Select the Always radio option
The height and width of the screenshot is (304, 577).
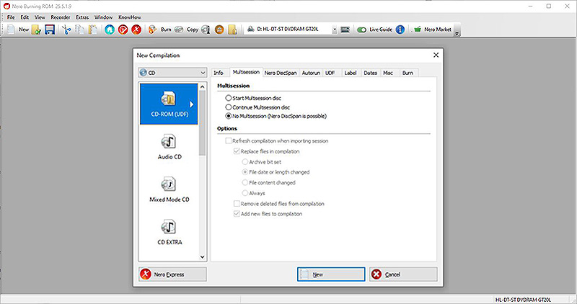pyautogui.click(x=245, y=193)
